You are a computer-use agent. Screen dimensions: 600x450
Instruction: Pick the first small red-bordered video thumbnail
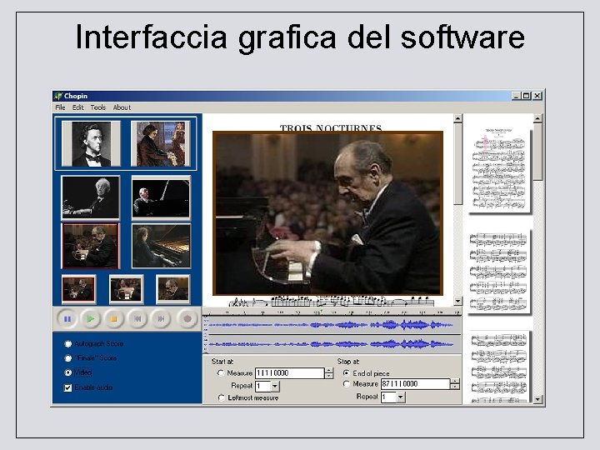(78, 289)
